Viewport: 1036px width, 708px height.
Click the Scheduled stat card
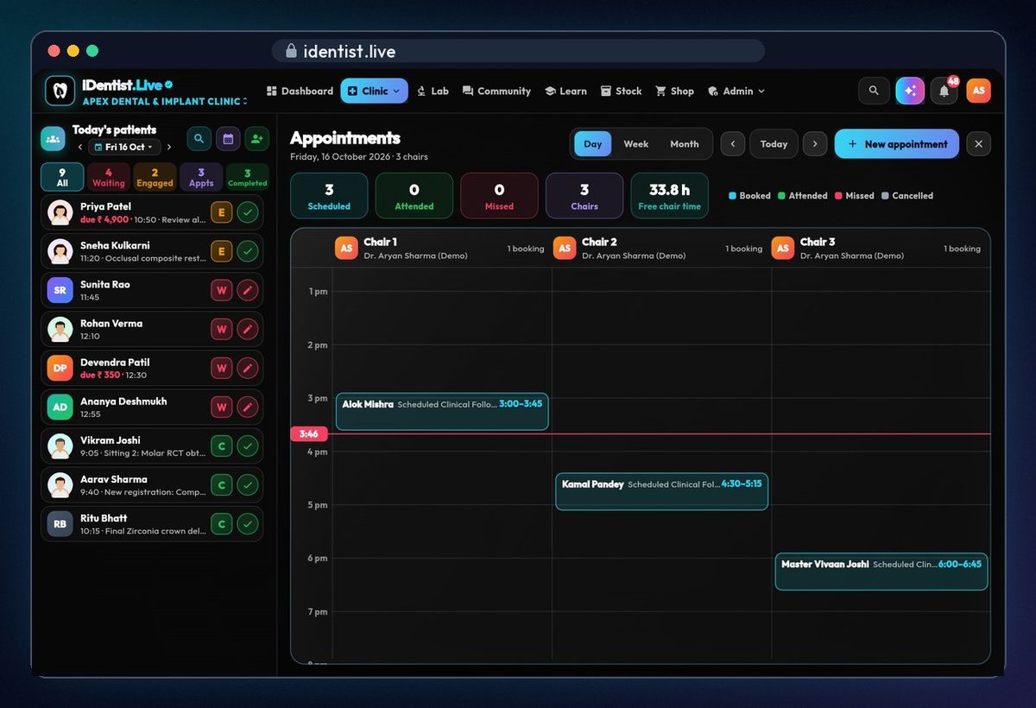pos(329,196)
